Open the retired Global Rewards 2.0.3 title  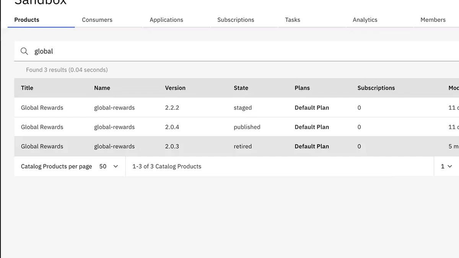tap(42, 146)
